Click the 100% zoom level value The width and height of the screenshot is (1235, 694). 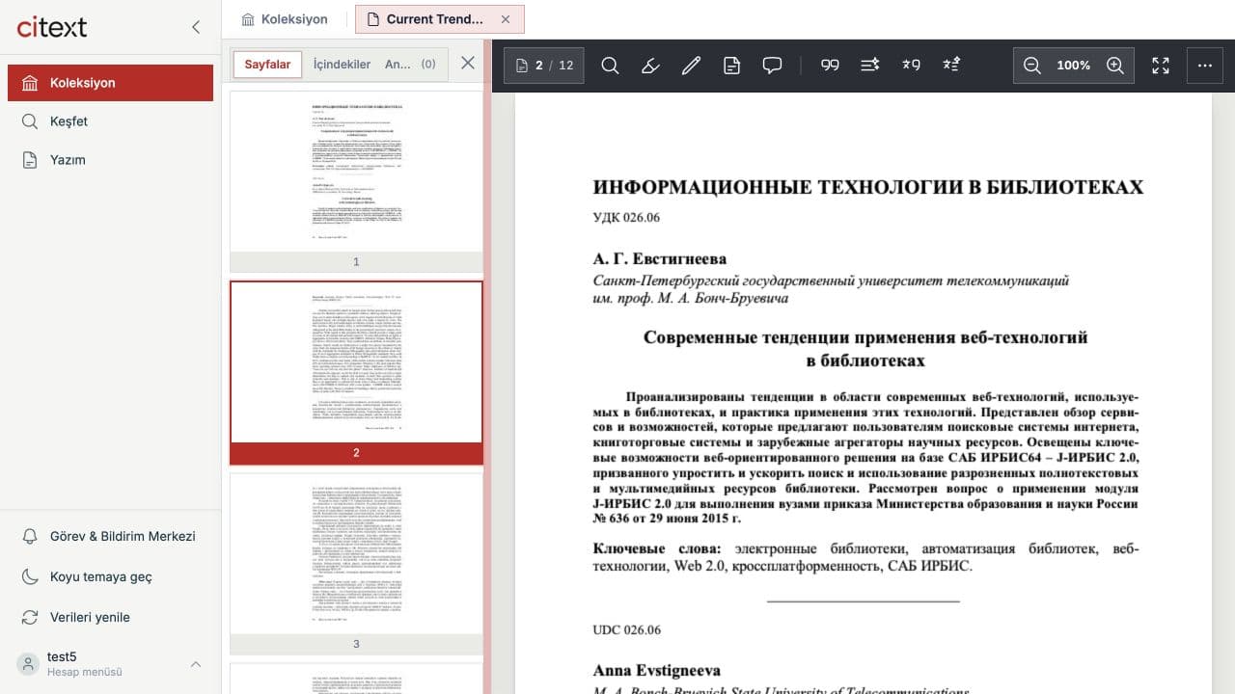pos(1073,66)
